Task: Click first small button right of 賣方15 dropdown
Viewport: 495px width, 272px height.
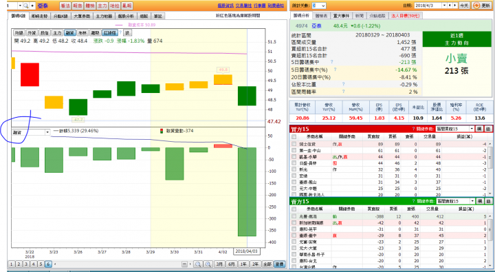Action: coord(479,201)
